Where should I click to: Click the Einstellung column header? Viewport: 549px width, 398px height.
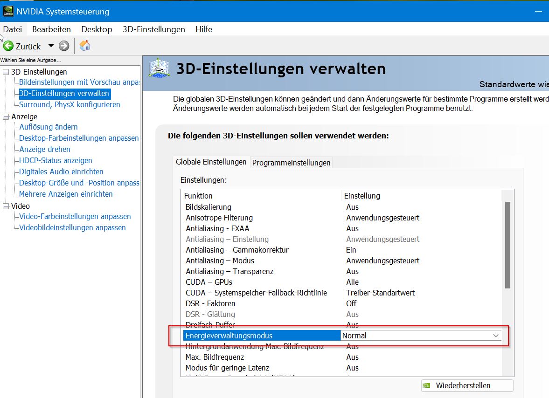(x=421, y=196)
